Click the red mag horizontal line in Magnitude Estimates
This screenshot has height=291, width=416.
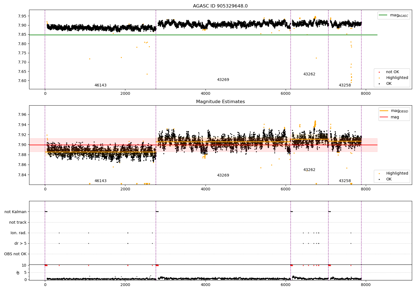pos(203,145)
